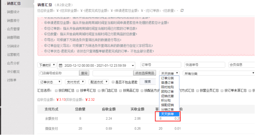Click 点击选择商品 button
Viewport: 255px width, 135px height.
click(x=145, y=73)
